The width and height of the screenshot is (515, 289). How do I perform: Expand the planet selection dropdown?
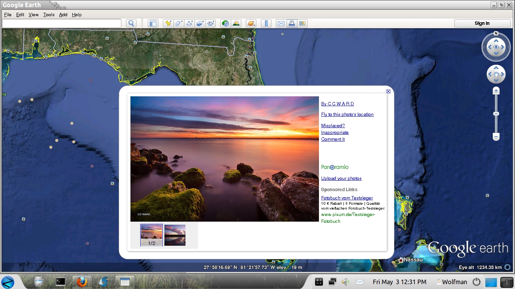[x=251, y=23]
